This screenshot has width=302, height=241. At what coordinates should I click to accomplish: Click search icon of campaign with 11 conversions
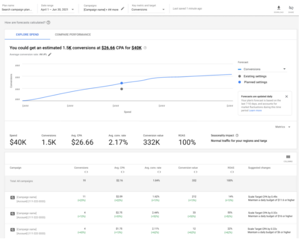13,197
